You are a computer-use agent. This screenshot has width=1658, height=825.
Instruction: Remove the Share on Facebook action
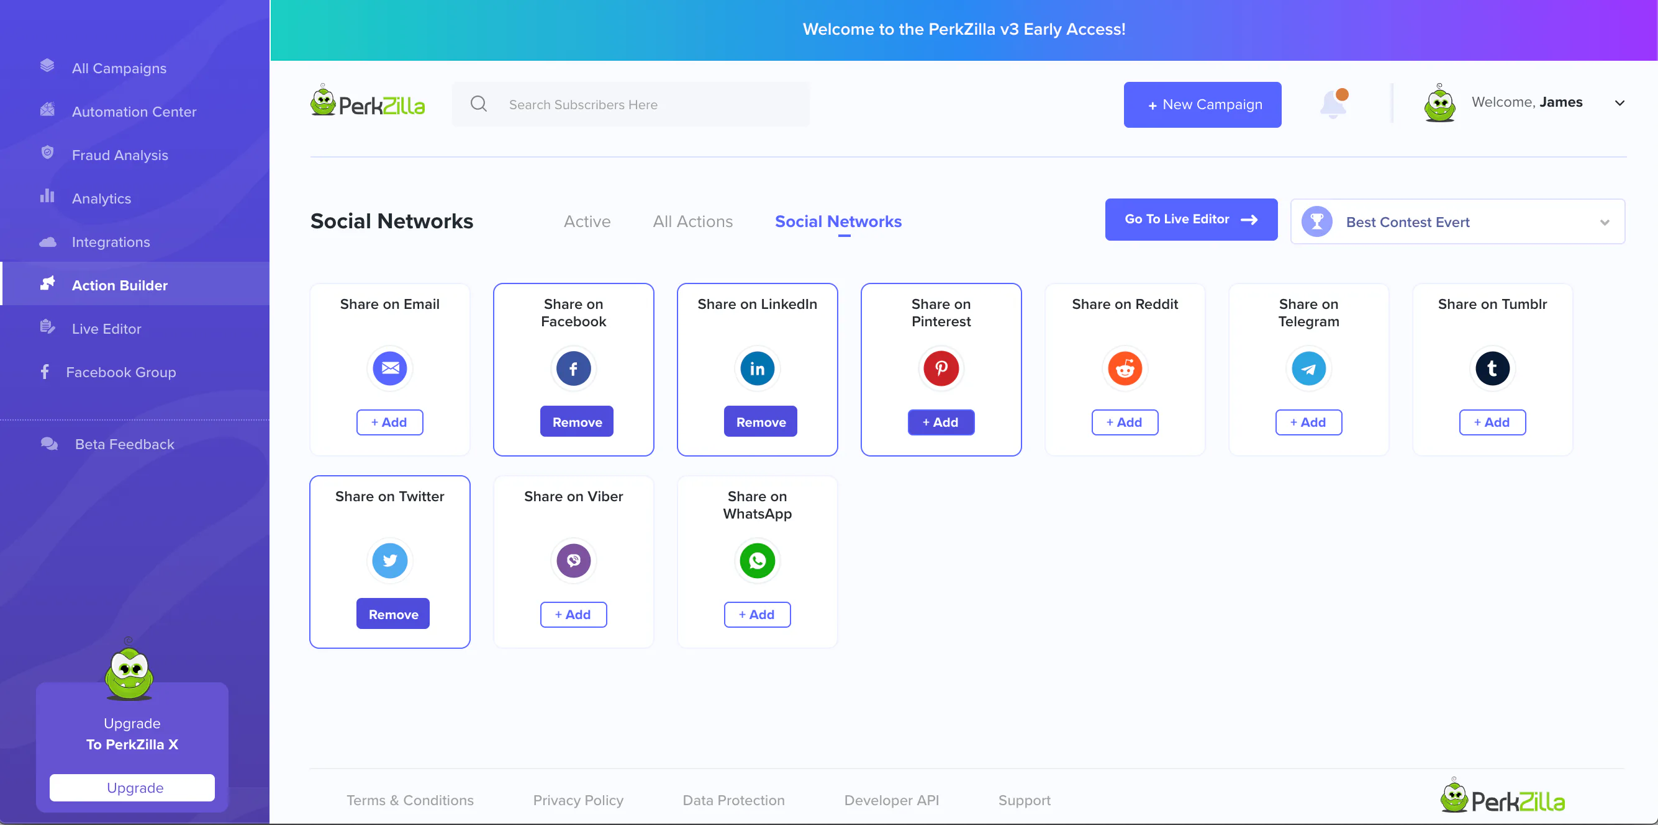(576, 421)
